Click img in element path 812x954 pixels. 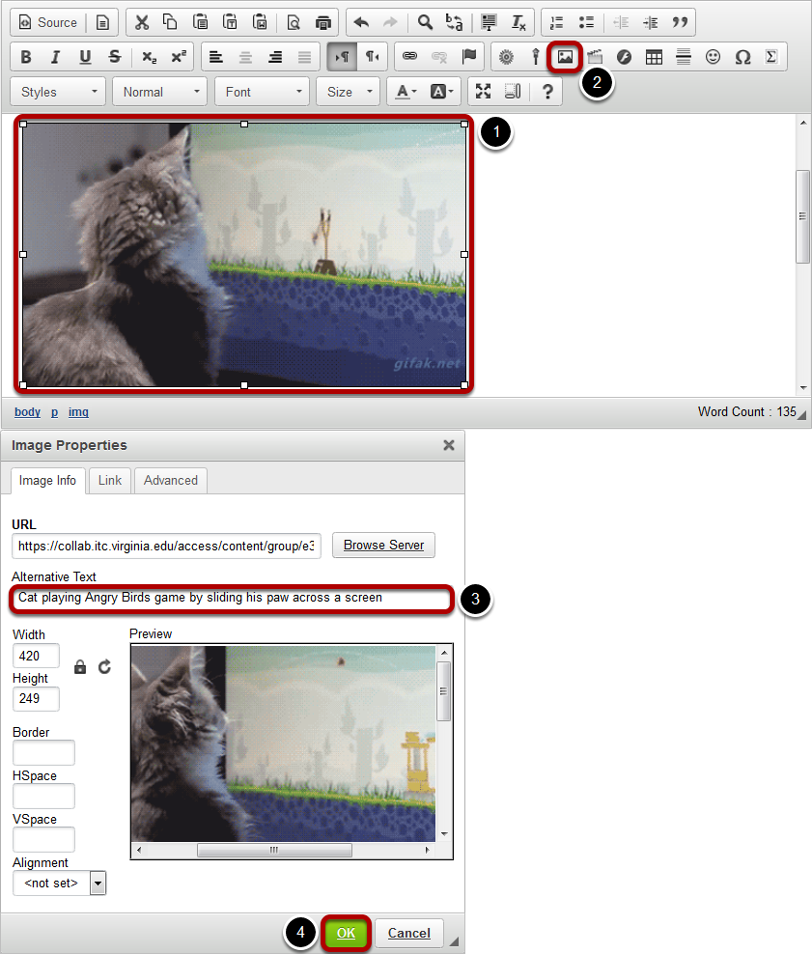[78, 412]
